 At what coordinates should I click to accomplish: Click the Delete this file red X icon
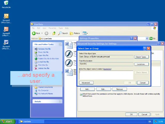(x=36, y=68)
